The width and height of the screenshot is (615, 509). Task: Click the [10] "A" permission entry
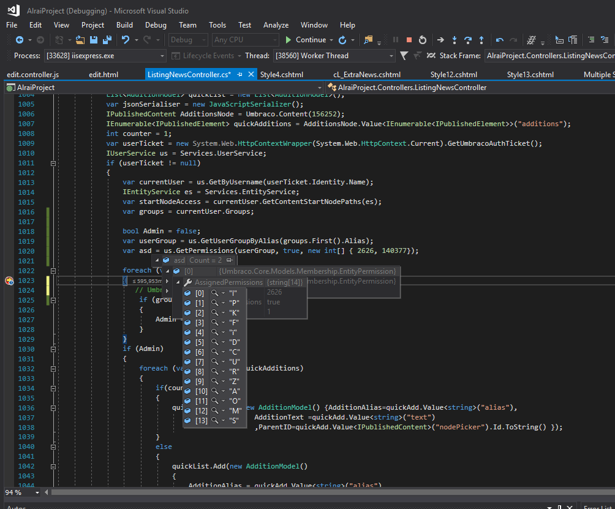point(214,391)
